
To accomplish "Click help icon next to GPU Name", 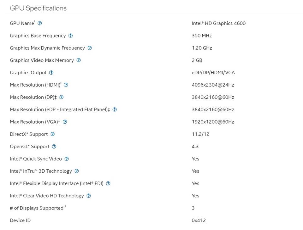I will pyautogui.click(x=40, y=23).
